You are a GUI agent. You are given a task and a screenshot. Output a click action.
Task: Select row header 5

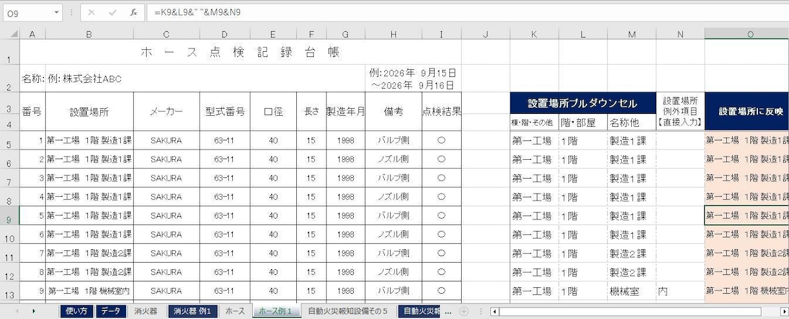pos(10,141)
